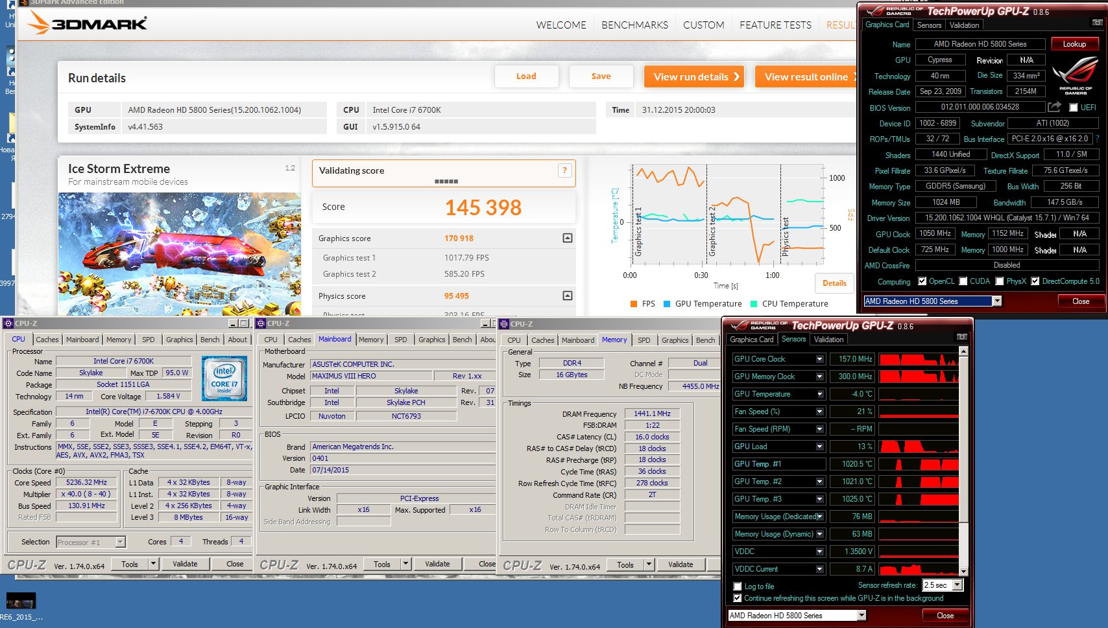Open Validation tab in GPU-Z Sensors window

(x=828, y=340)
